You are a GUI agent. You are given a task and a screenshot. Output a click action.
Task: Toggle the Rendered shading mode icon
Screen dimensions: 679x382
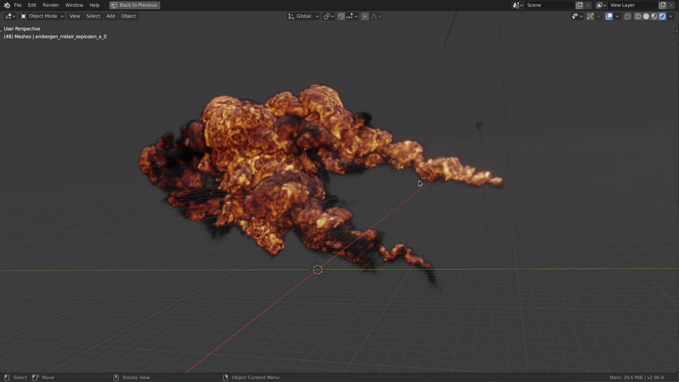[662, 16]
